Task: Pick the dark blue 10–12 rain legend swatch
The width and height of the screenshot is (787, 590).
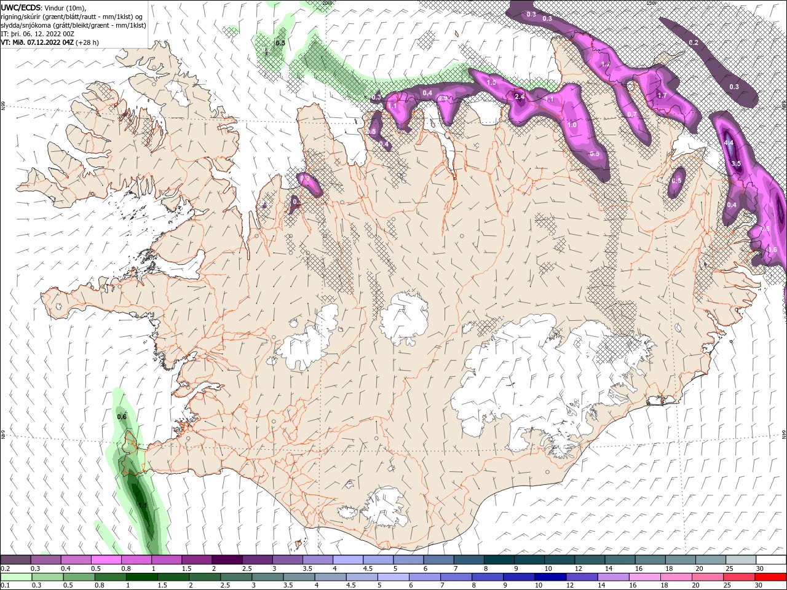Action: pyautogui.click(x=550, y=576)
